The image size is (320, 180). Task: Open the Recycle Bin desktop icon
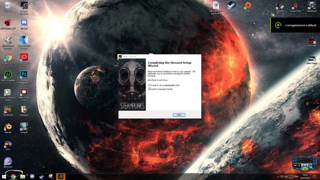click(8, 7)
